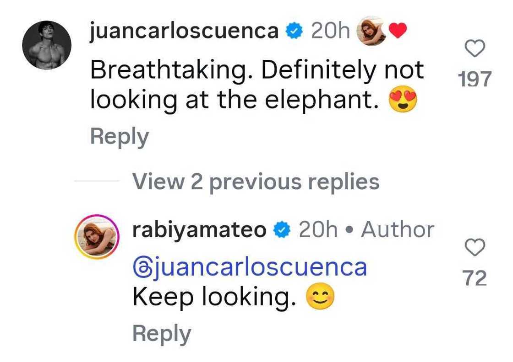Expand the 2 previous replies
The image size is (513, 362).
click(256, 181)
